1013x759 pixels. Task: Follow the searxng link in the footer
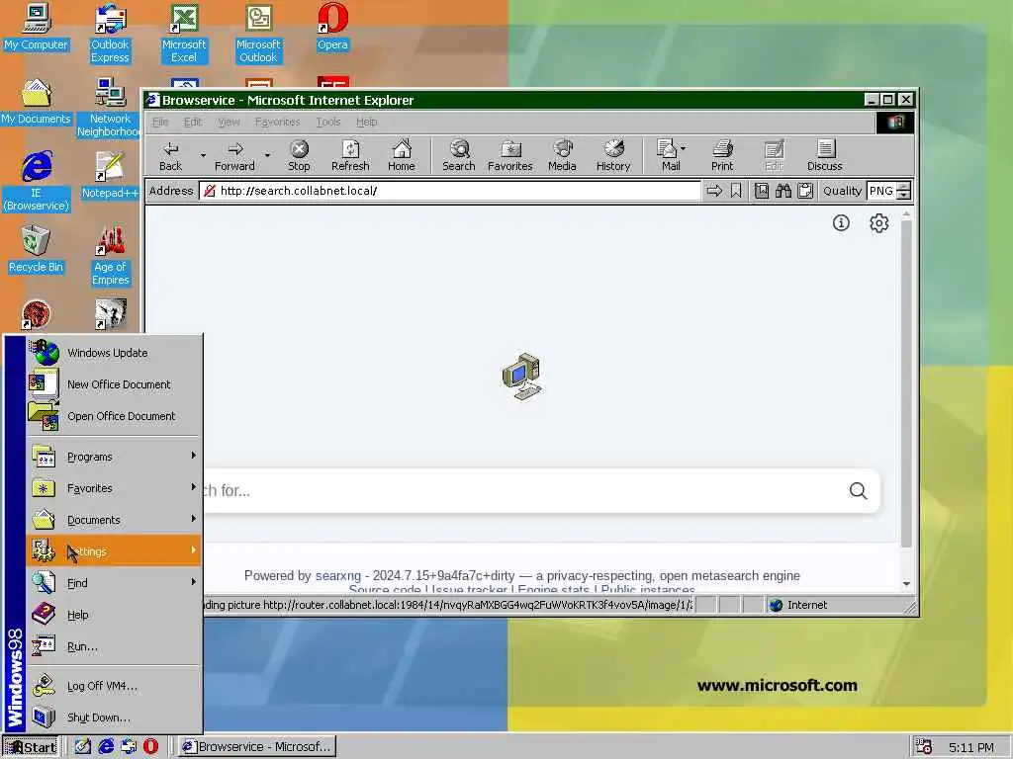338,575
